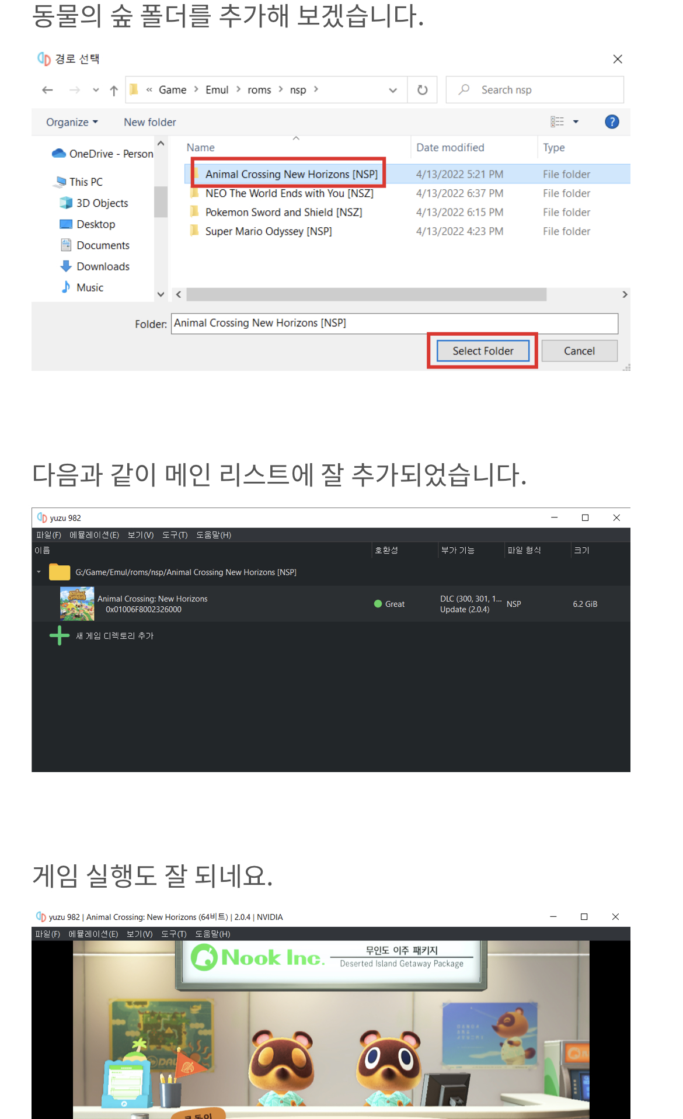
Task: Create a New folder
Action: [149, 122]
